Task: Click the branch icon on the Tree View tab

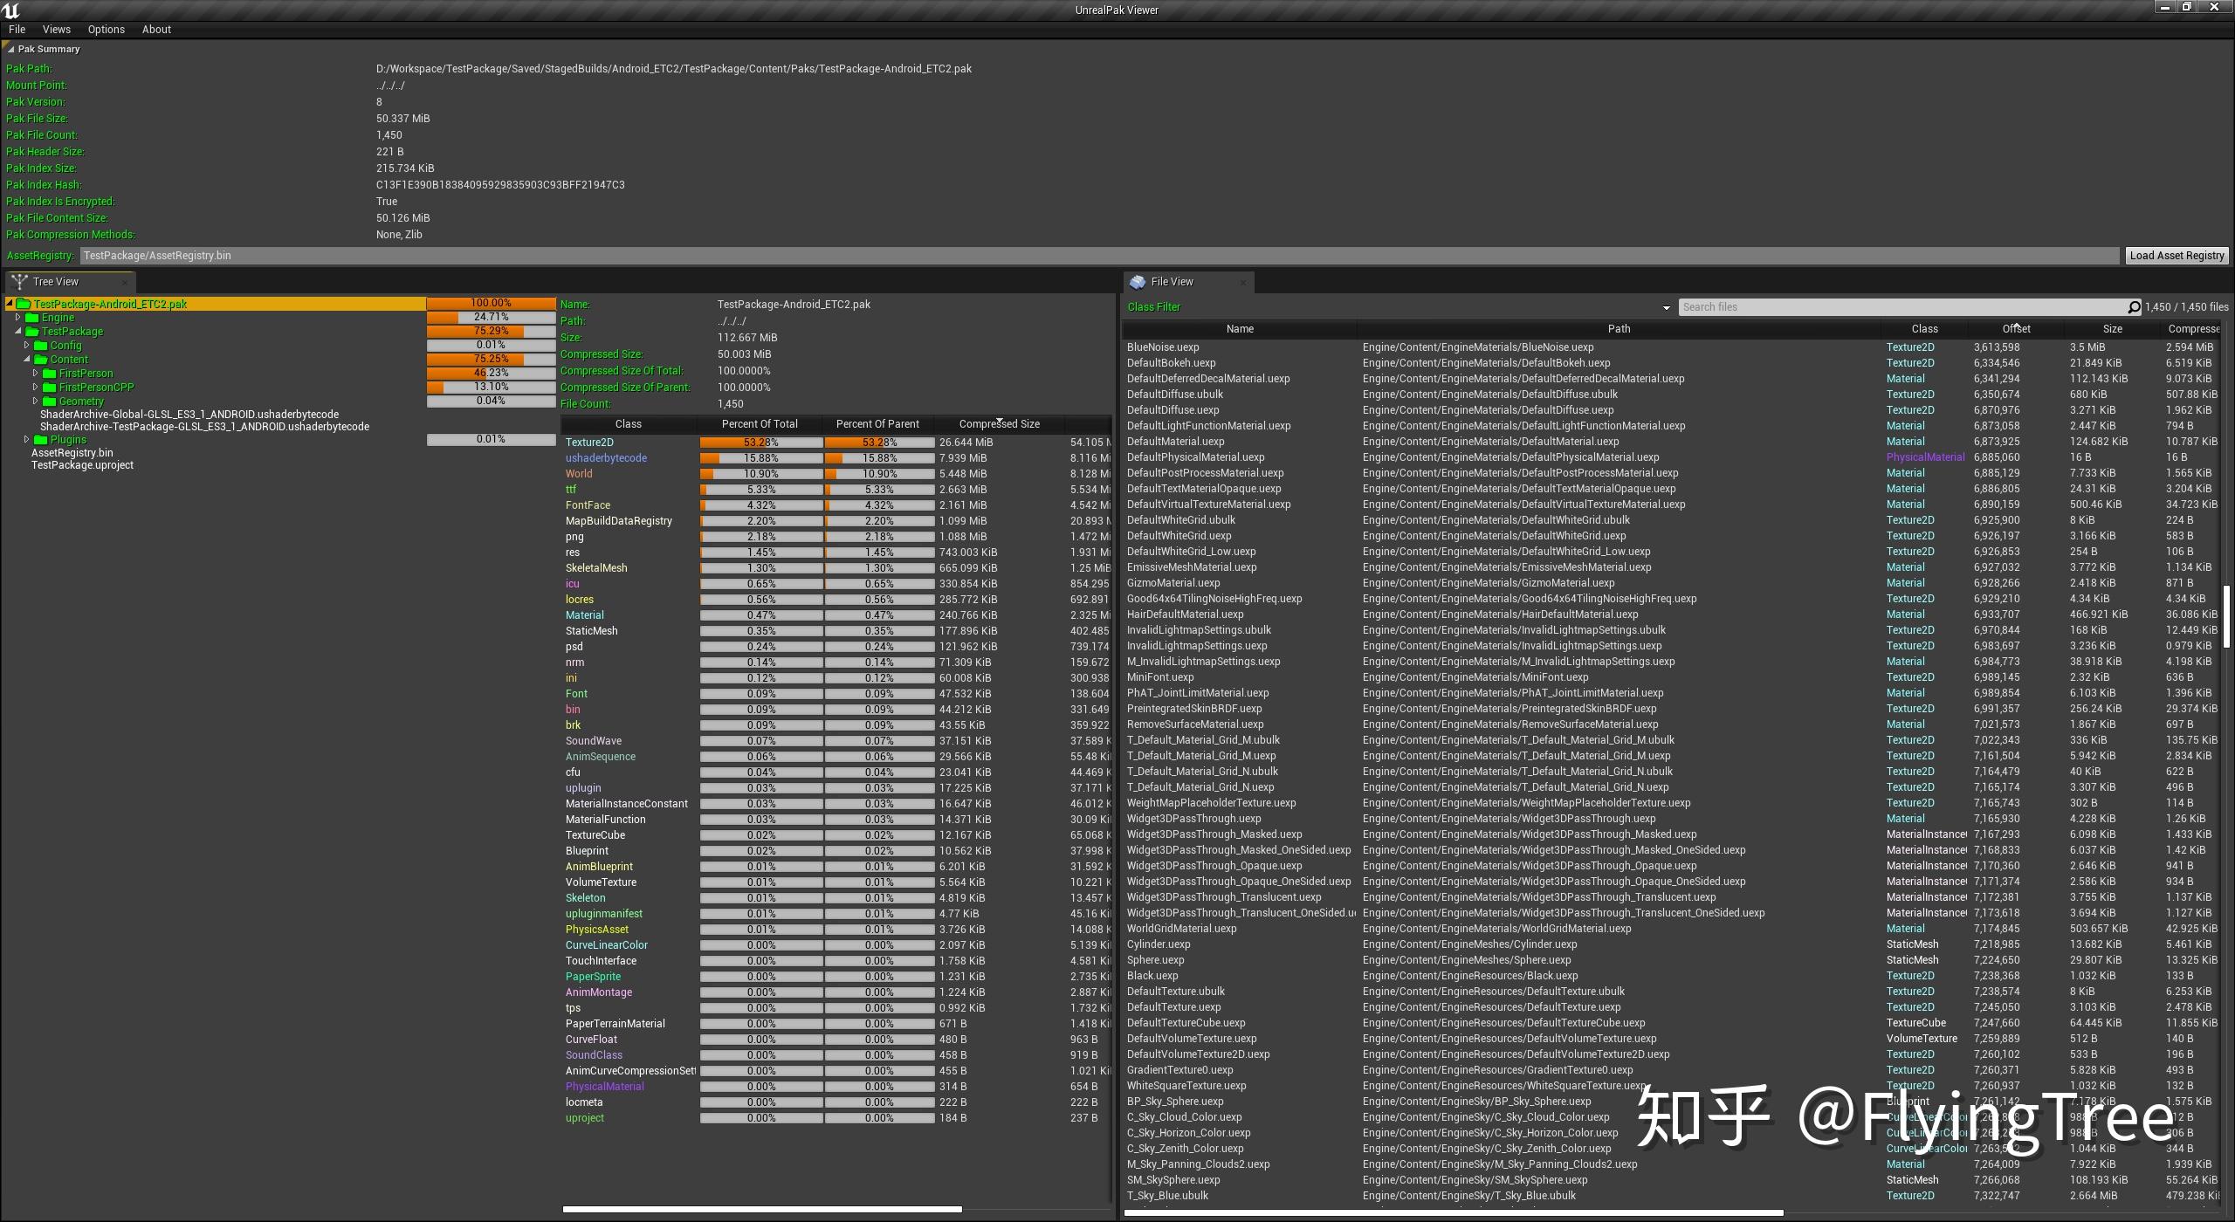Action: [19, 281]
